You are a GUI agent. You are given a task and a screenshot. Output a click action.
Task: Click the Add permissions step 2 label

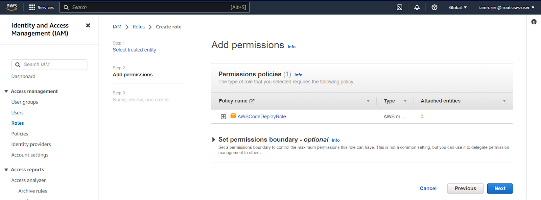coord(133,75)
